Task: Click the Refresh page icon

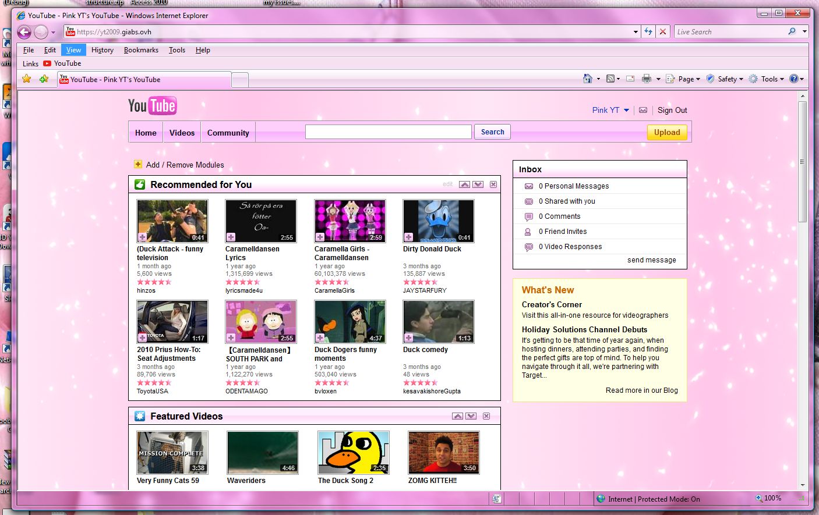Action: point(648,32)
